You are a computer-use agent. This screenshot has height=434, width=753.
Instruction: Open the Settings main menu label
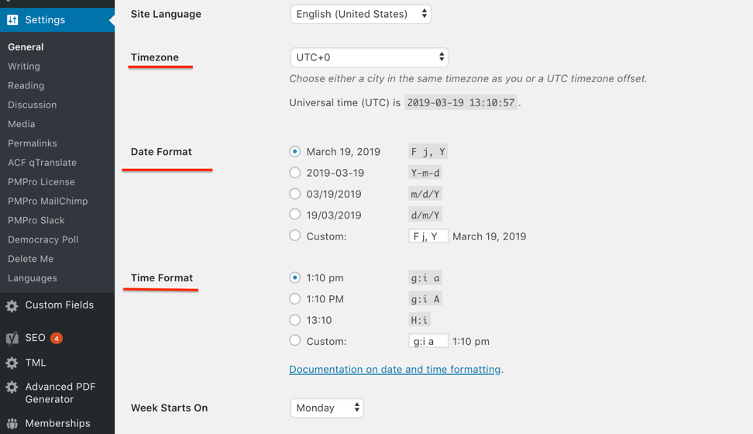[x=45, y=19]
